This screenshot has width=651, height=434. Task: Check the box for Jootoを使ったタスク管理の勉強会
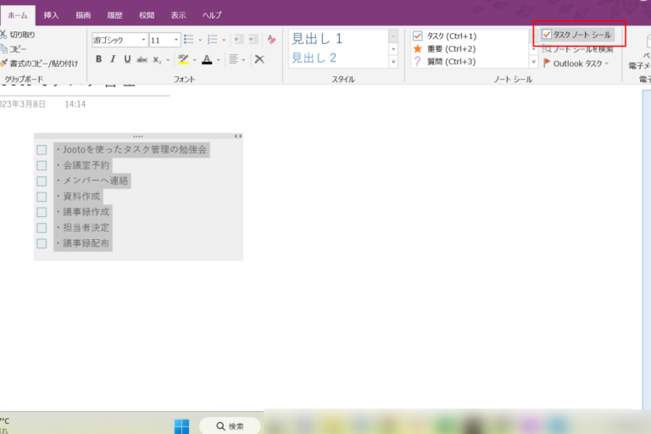42,150
